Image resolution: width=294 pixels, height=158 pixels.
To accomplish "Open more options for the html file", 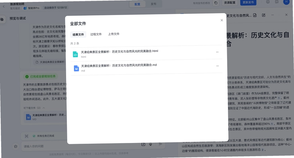I will pyautogui.click(x=217, y=52).
